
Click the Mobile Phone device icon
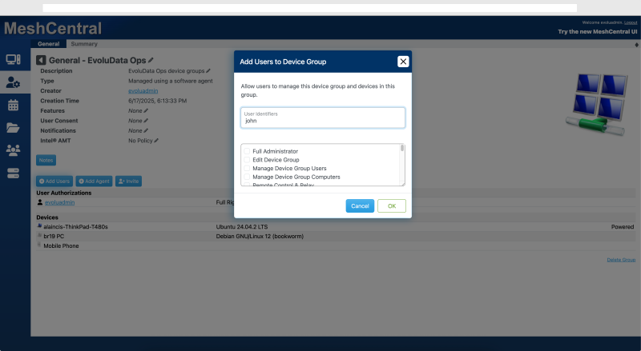click(x=39, y=245)
